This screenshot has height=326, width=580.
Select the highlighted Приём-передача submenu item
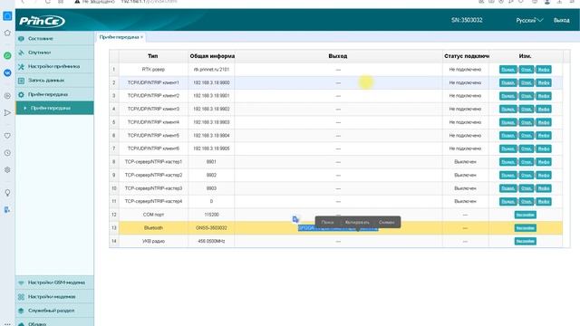pyautogui.click(x=54, y=108)
